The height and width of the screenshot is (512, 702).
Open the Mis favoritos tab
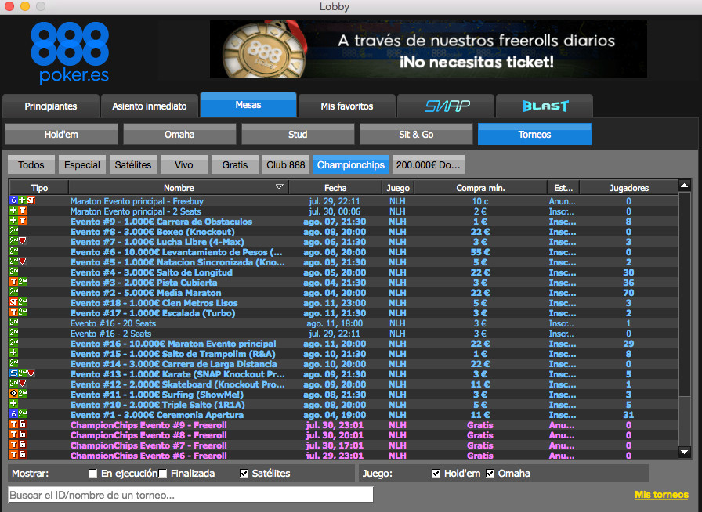(x=347, y=106)
